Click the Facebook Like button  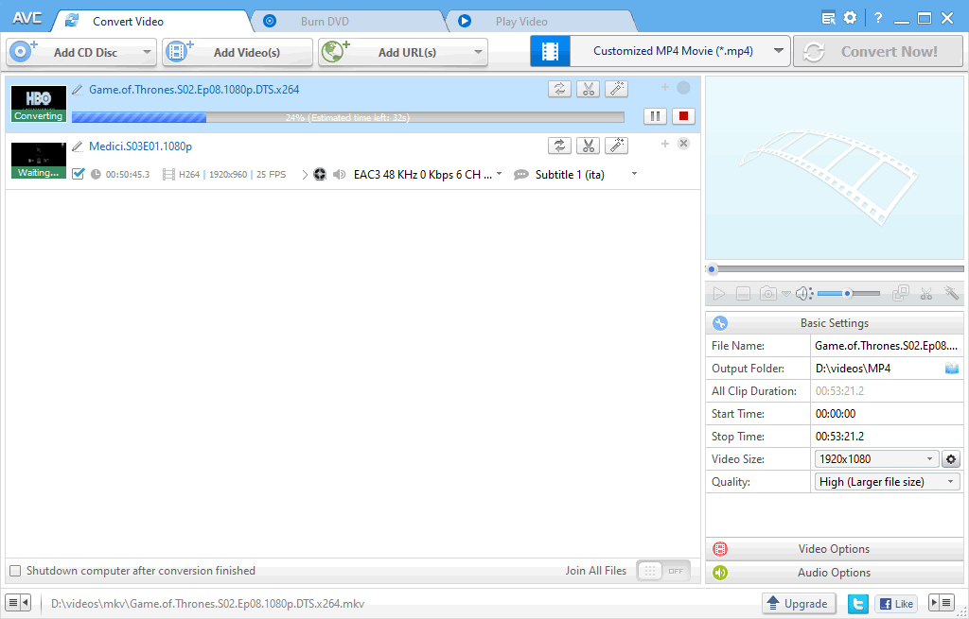[x=897, y=604]
